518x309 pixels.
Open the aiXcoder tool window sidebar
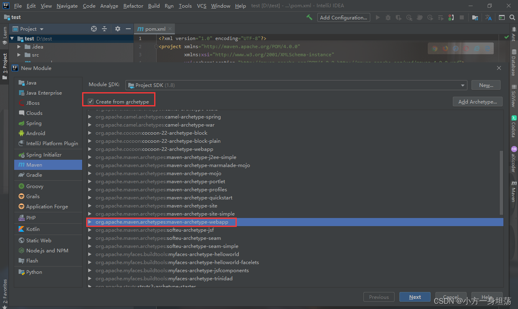click(514, 159)
